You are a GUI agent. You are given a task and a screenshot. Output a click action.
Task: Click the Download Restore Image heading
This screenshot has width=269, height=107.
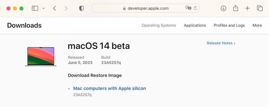pyautogui.click(x=95, y=75)
